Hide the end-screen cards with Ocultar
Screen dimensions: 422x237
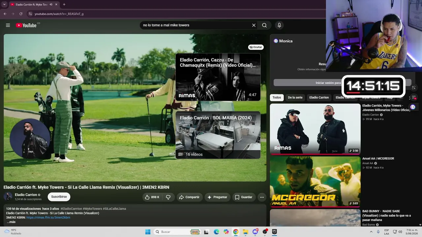click(256, 47)
